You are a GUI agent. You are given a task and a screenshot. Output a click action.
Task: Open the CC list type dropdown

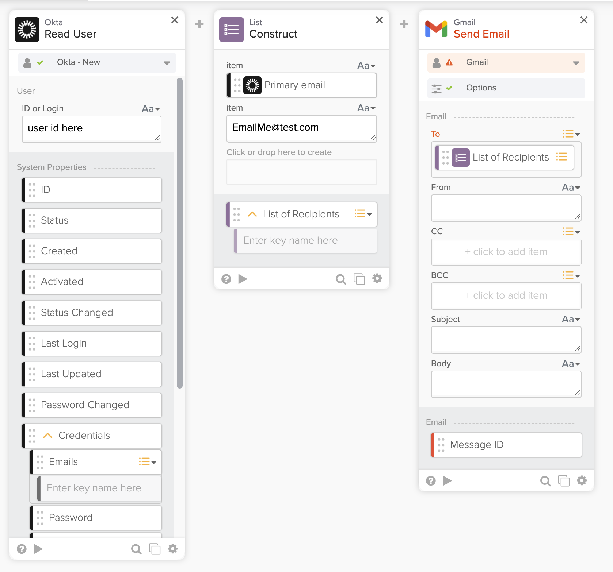[571, 232]
